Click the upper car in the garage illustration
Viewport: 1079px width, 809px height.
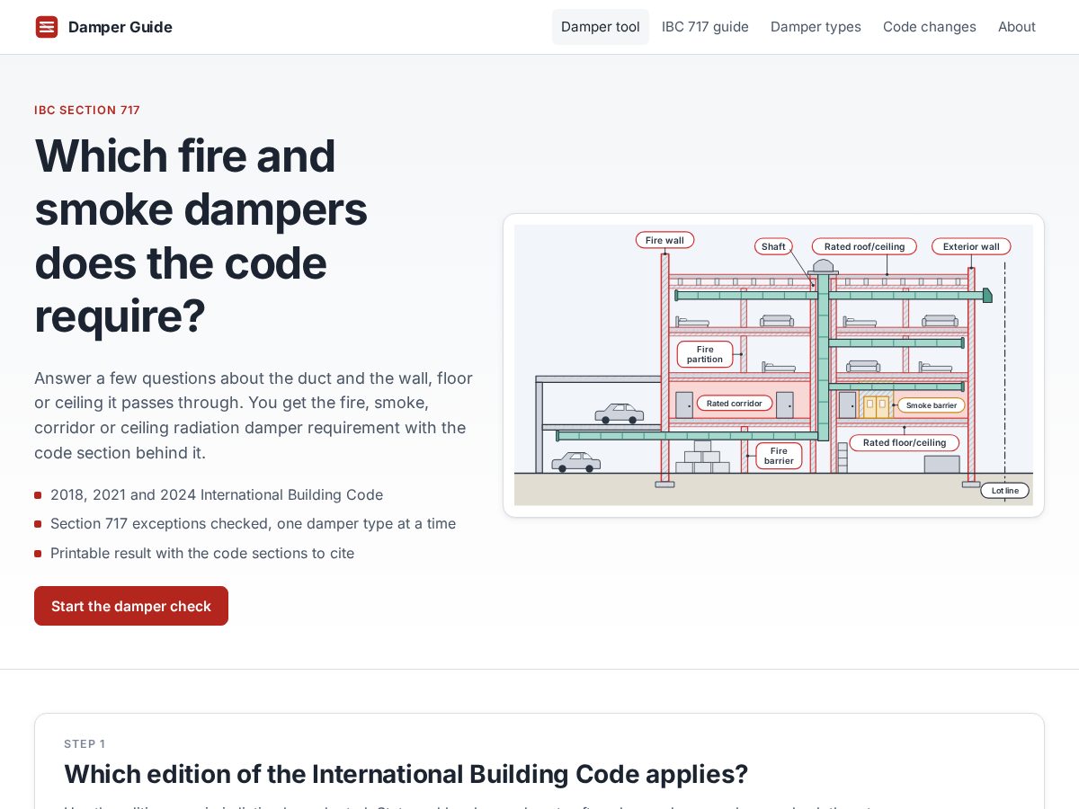619,413
